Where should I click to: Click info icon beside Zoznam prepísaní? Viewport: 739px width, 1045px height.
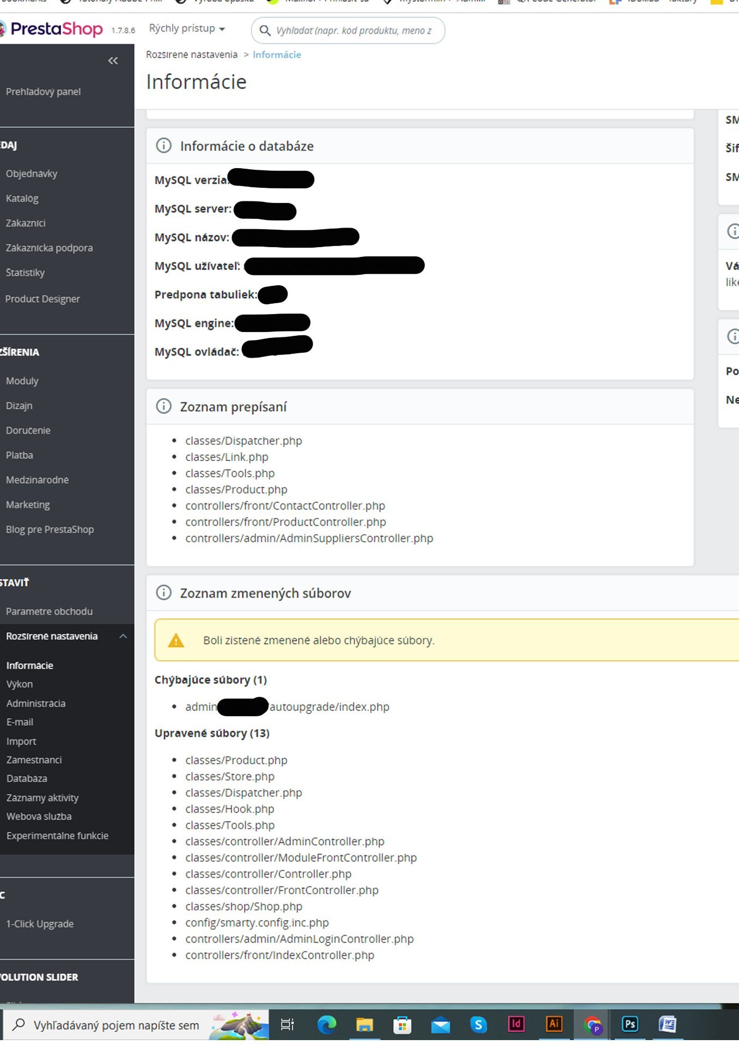(163, 406)
